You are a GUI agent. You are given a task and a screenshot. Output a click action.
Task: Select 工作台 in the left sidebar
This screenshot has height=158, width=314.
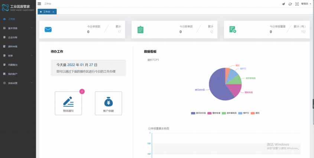click(x=17, y=19)
